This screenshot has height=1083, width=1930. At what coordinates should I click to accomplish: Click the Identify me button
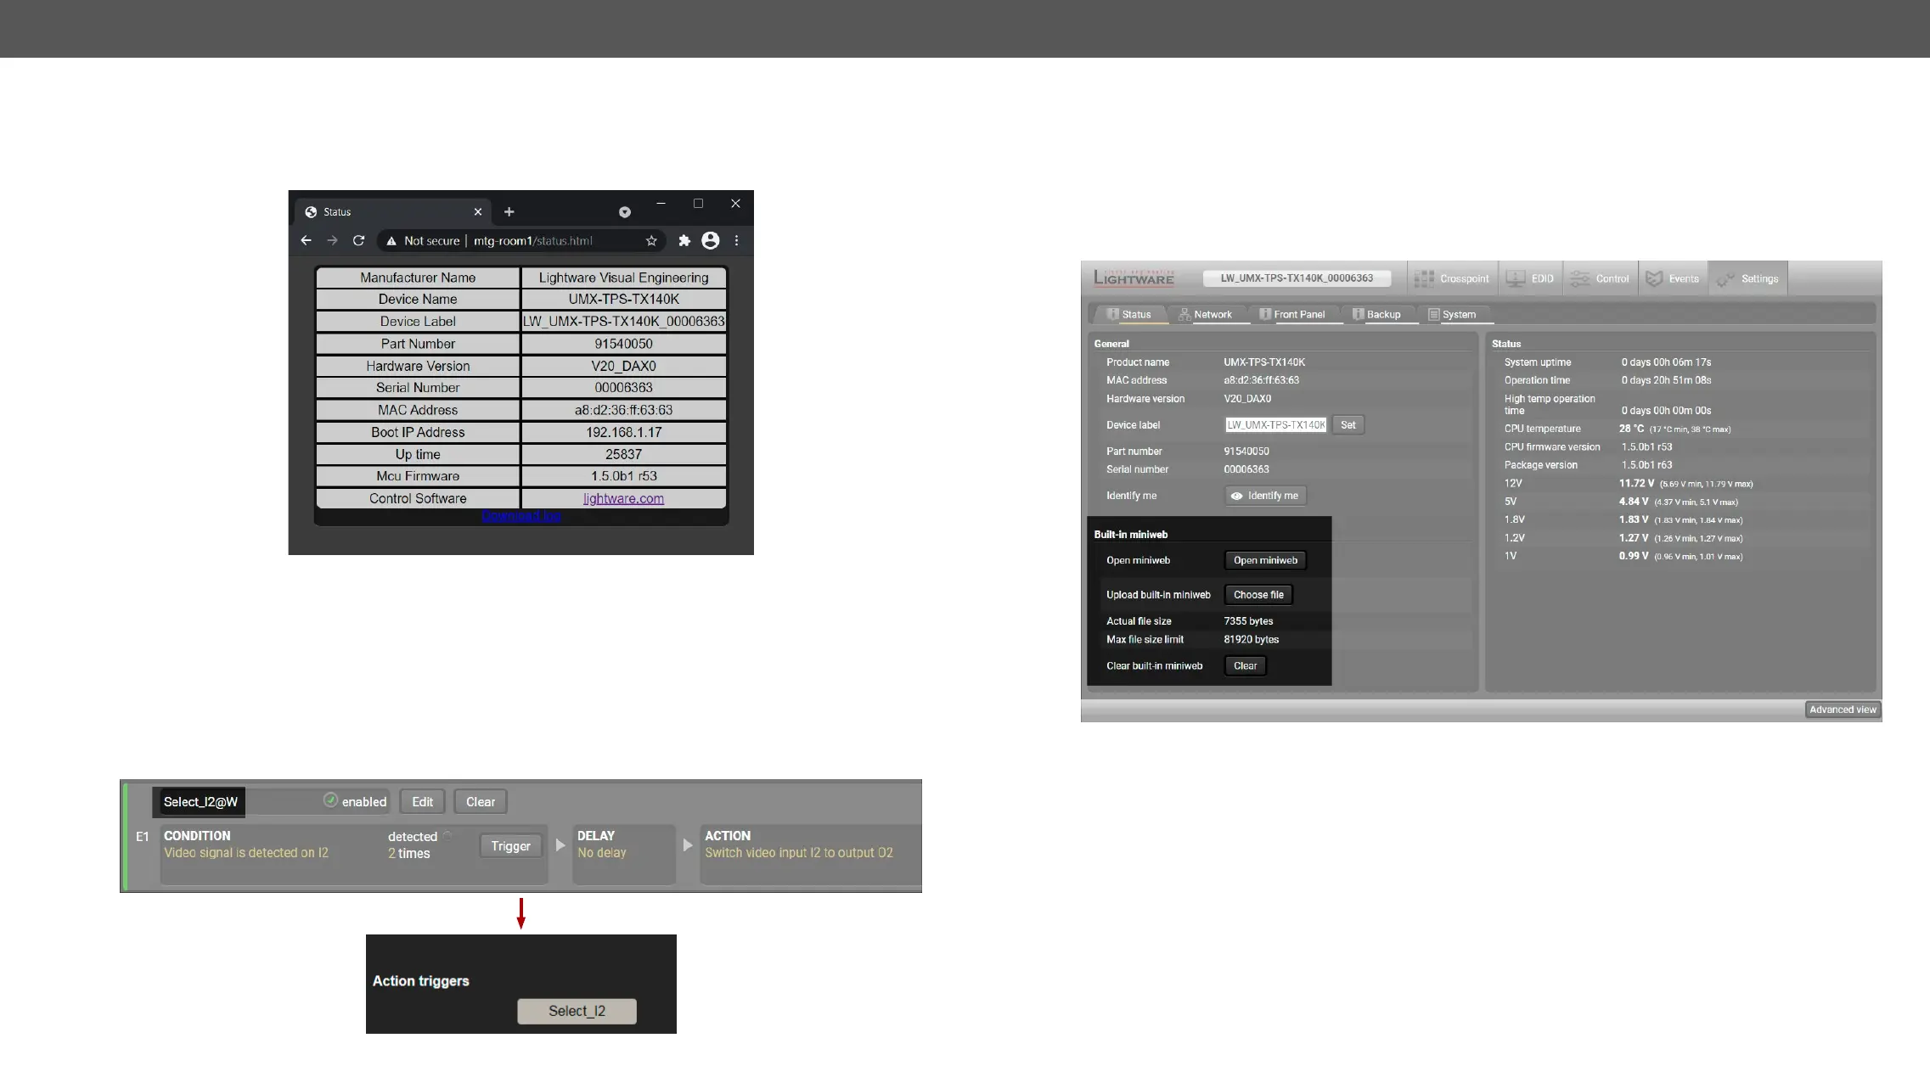click(1265, 496)
